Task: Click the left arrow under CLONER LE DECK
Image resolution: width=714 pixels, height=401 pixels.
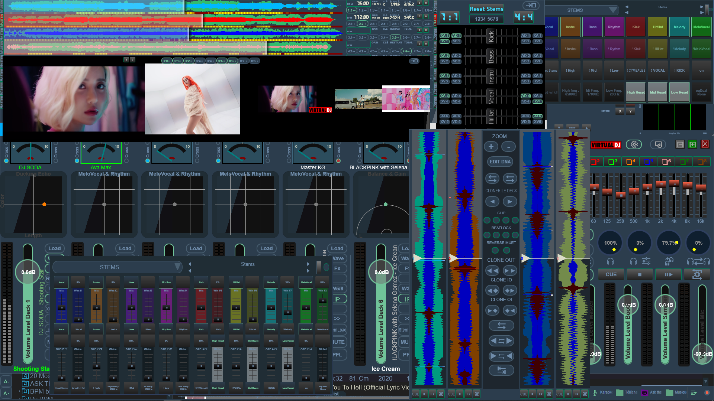Action: click(492, 202)
